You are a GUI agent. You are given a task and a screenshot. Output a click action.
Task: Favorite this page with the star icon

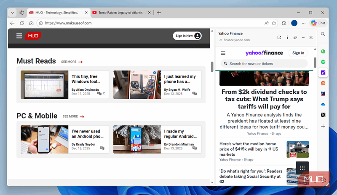[274, 23]
